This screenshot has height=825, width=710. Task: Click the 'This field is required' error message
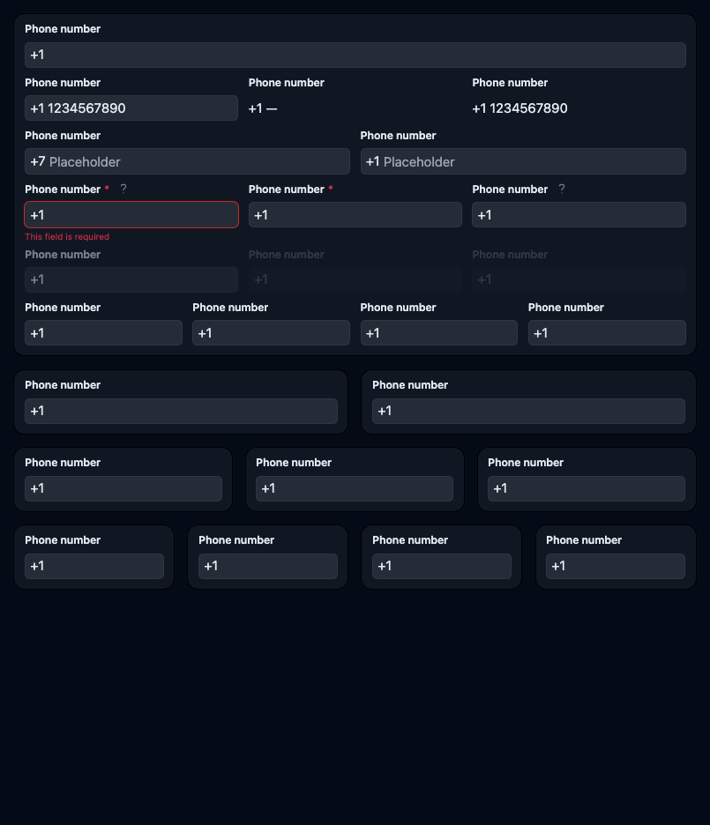(67, 237)
